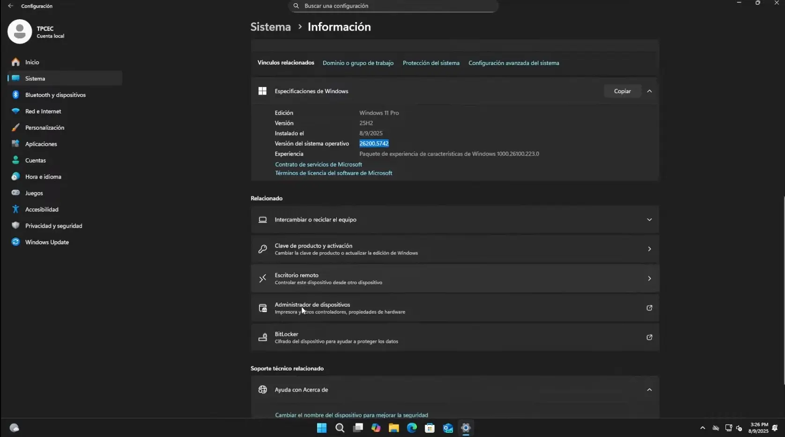Collapse Especificaciones de Windows section
The image size is (785, 437).
click(x=650, y=91)
